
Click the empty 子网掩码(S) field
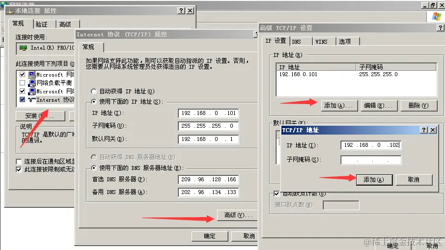coord(371,160)
